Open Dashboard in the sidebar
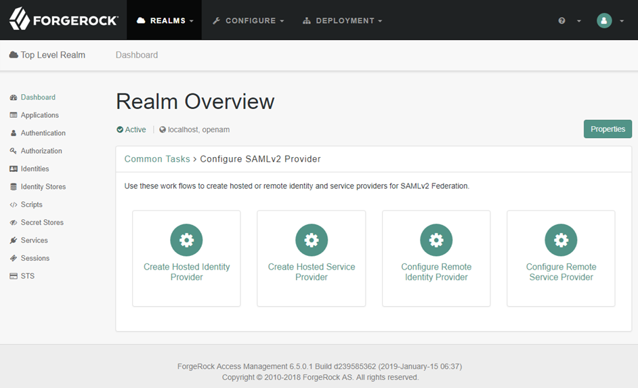 38,98
